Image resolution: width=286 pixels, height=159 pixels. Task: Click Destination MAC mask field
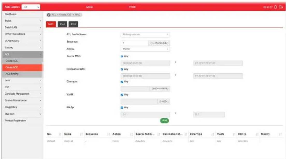click(218, 76)
